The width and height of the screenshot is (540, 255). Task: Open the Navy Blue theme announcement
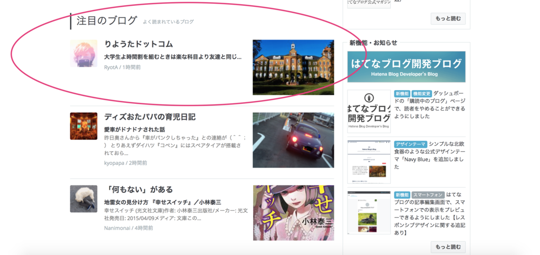pyautogui.click(x=430, y=155)
